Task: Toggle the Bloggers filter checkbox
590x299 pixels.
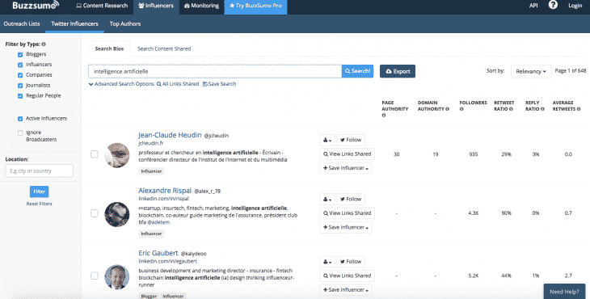Action: click(x=20, y=54)
